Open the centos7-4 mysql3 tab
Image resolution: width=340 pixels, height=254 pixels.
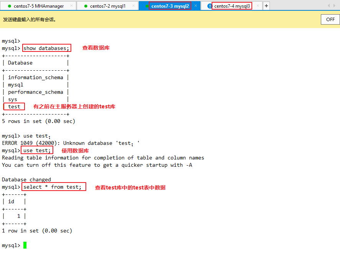pyautogui.click(x=232, y=6)
